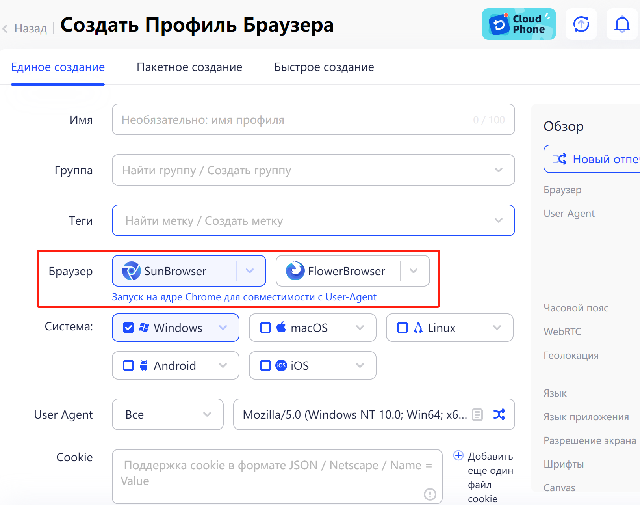Image resolution: width=640 pixels, height=505 pixels.
Task: Check the iOS checkbox
Action: tap(265, 365)
